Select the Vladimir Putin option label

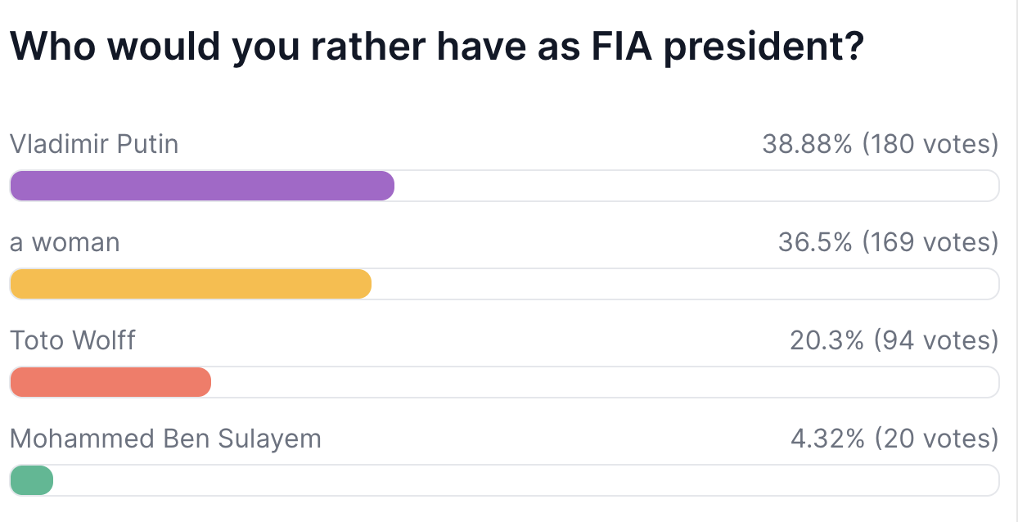(x=94, y=145)
